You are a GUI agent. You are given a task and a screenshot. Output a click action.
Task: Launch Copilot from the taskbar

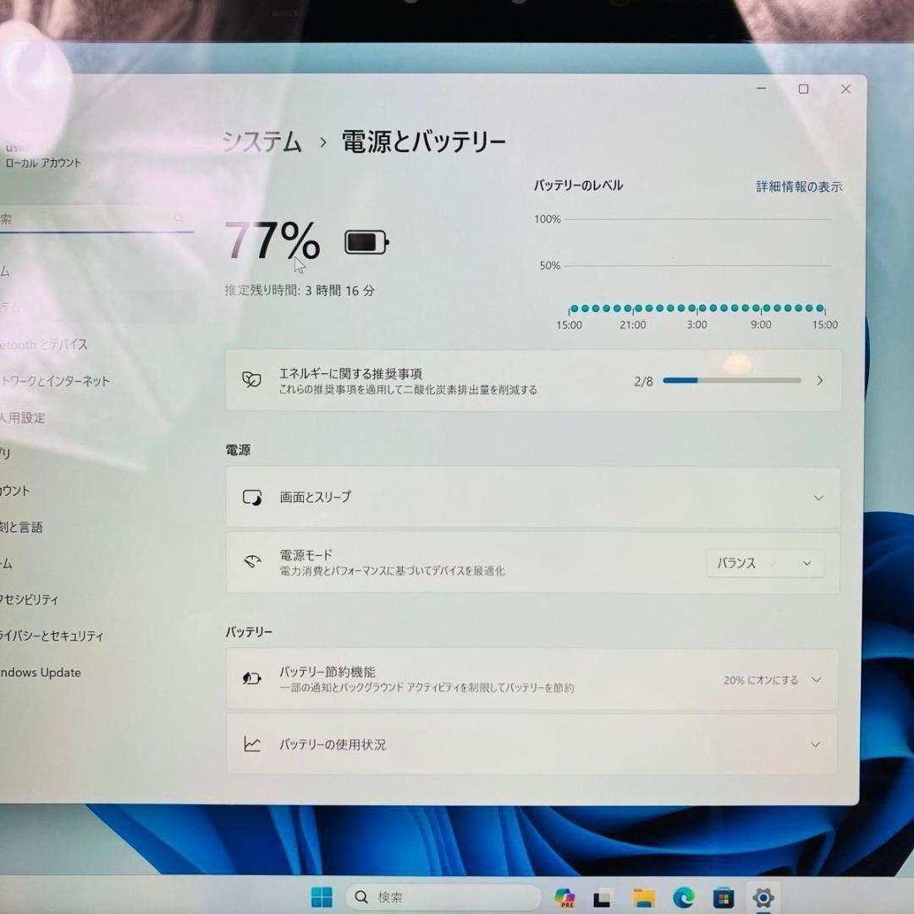[565, 897]
